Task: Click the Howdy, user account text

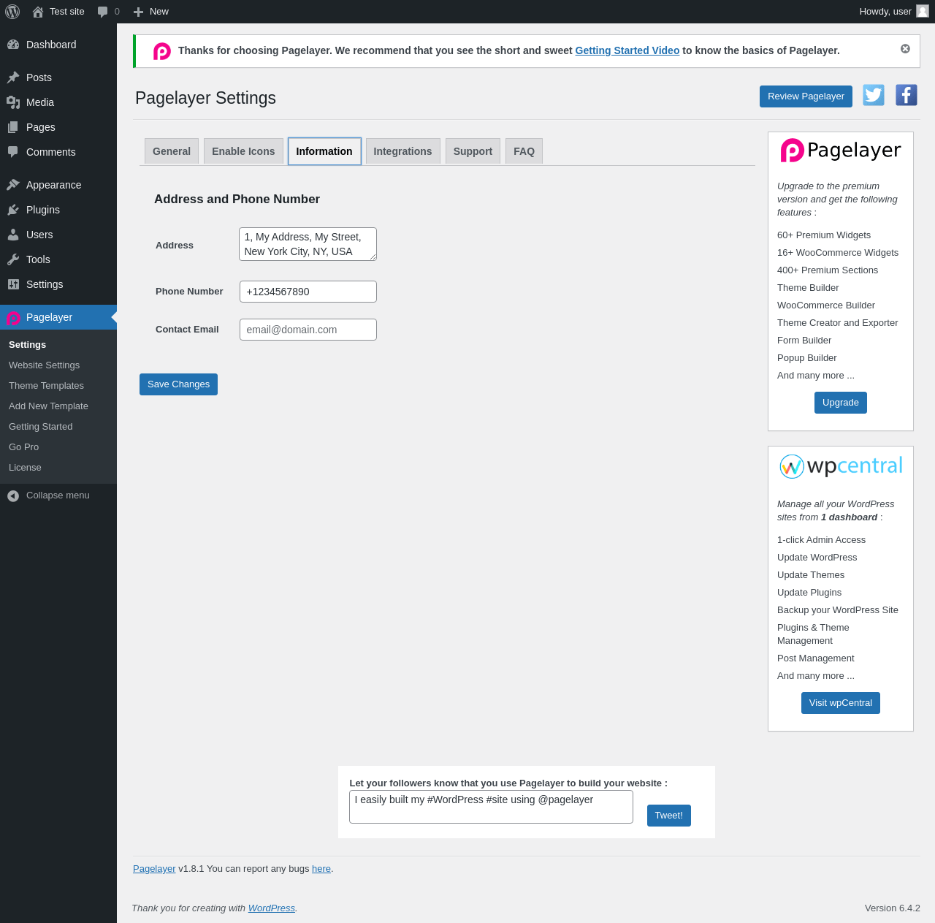Action: click(x=885, y=12)
